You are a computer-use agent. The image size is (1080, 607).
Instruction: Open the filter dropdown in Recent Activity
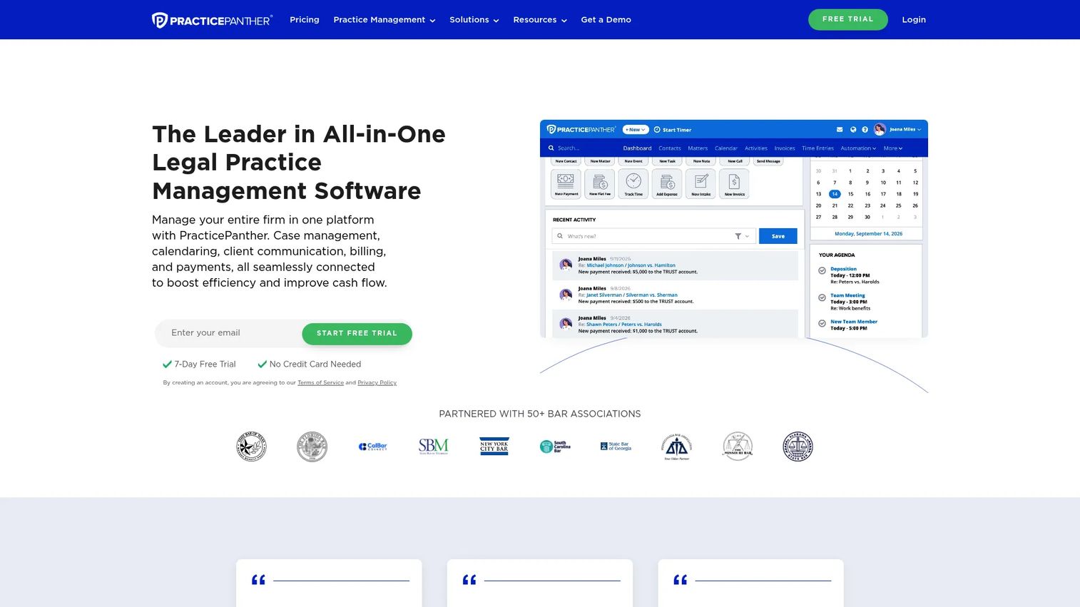pos(742,236)
